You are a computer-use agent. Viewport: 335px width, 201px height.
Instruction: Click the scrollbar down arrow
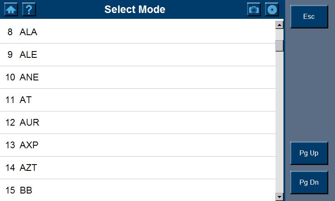[x=279, y=196]
